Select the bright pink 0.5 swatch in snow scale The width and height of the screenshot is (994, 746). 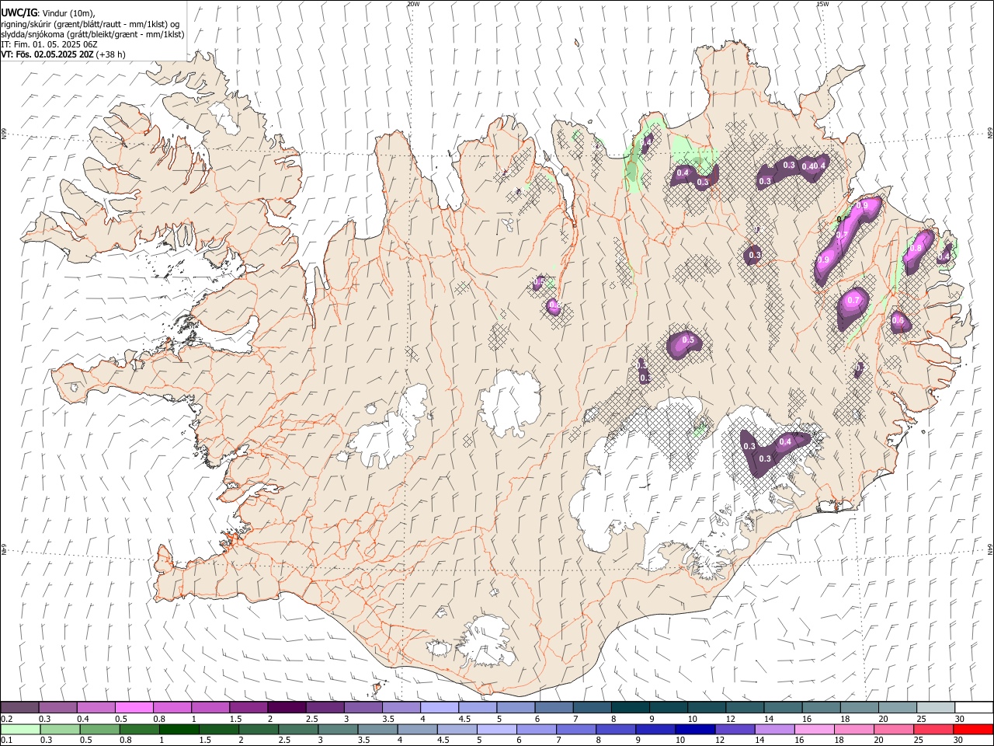point(134,708)
